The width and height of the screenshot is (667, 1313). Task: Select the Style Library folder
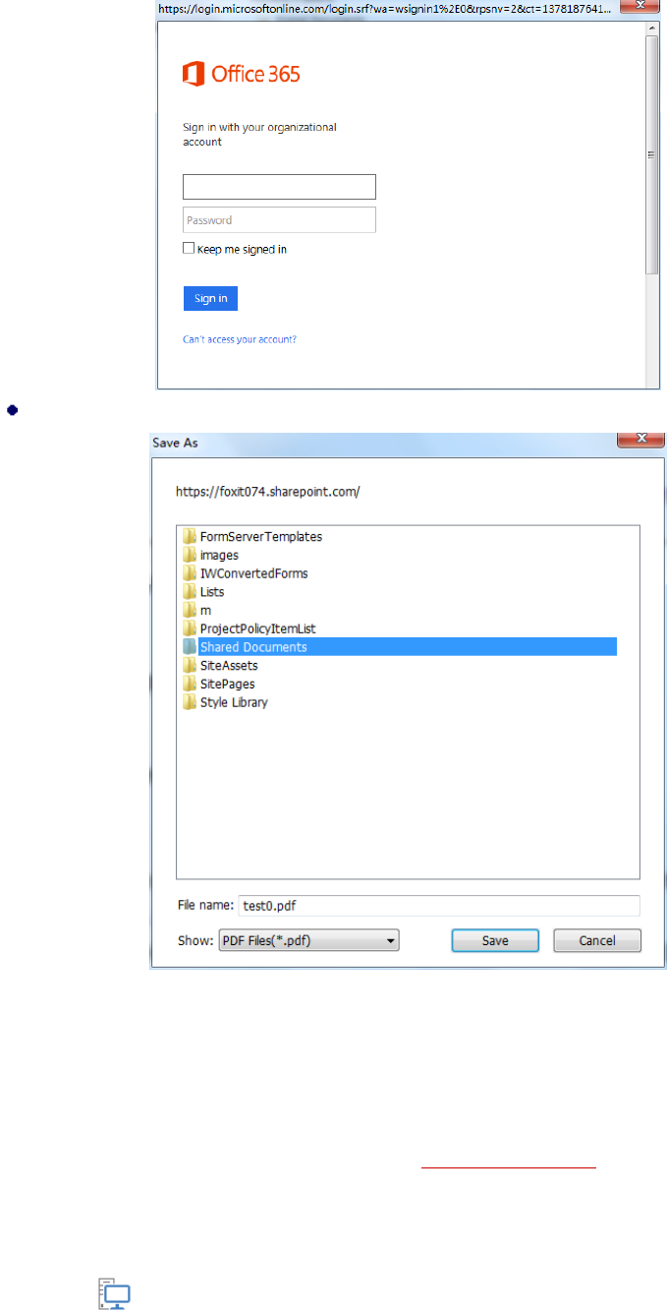[x=234, y=702]
